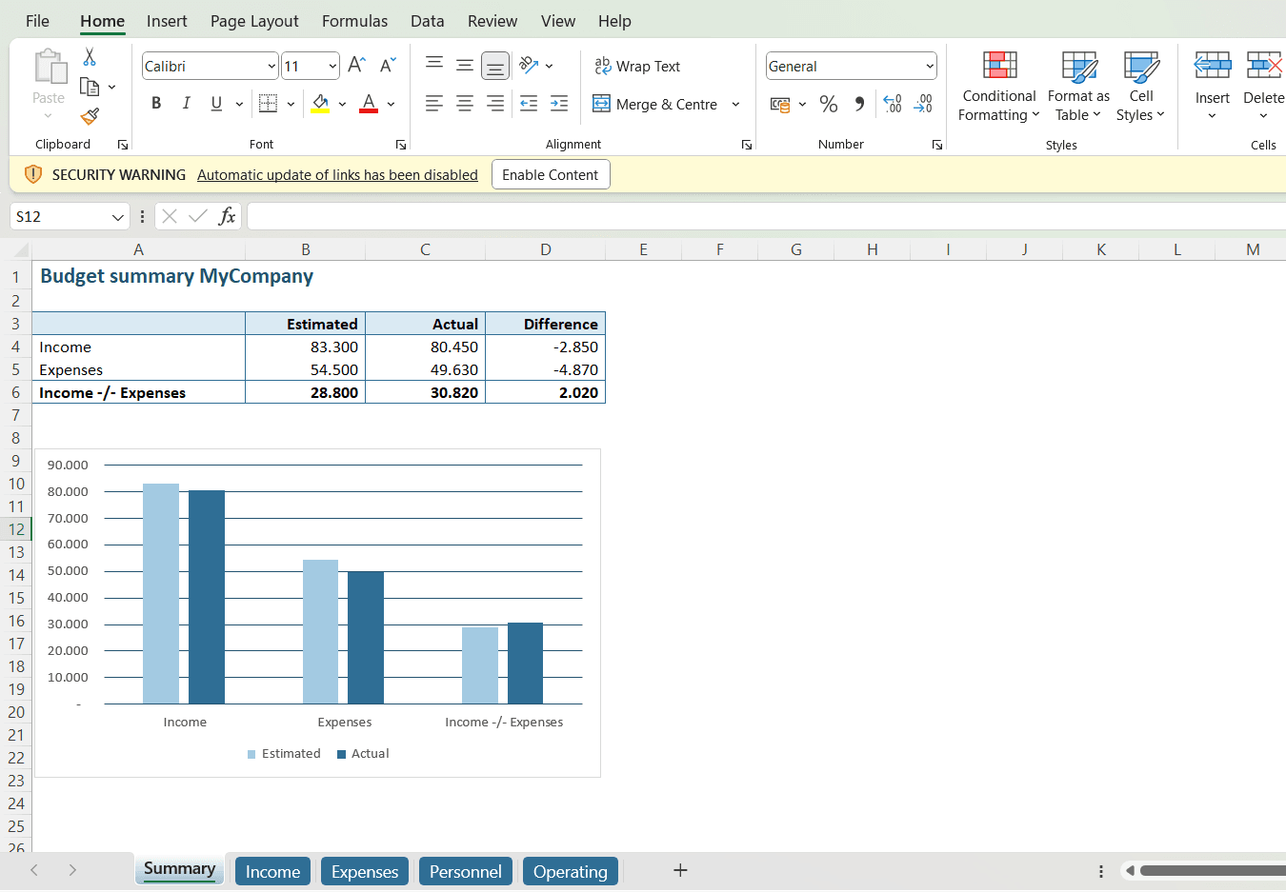Expand the Merge & Centre dropdown arrow

point(735,105)
